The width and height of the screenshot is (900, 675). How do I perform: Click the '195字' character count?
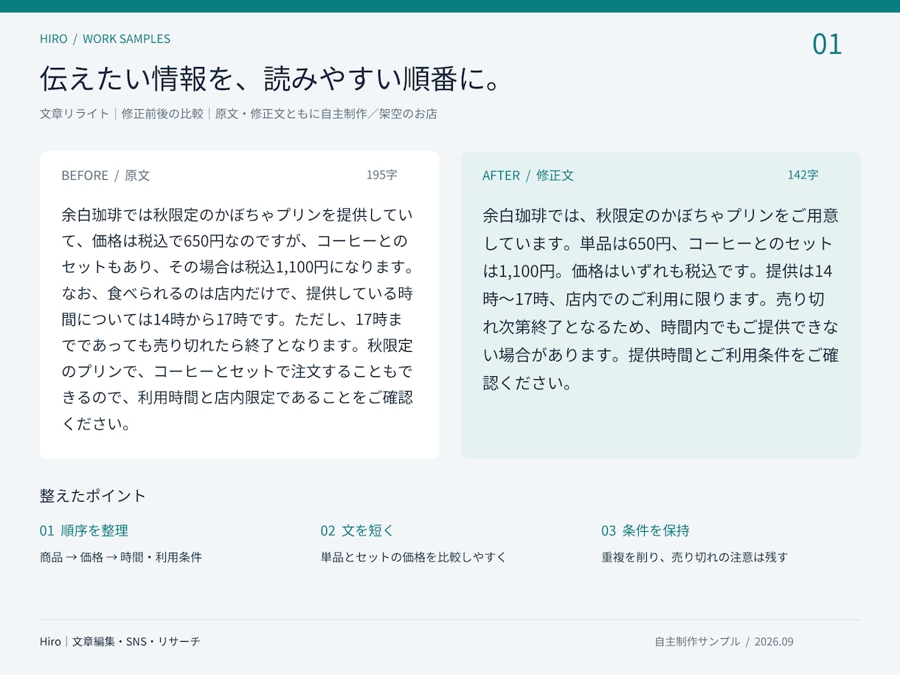pyautogui.click(x=381, y=175)
